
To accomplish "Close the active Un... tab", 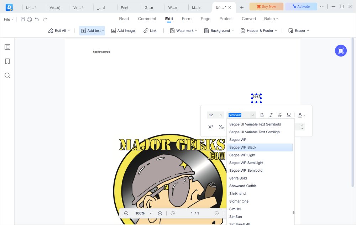I will point(230,7).
